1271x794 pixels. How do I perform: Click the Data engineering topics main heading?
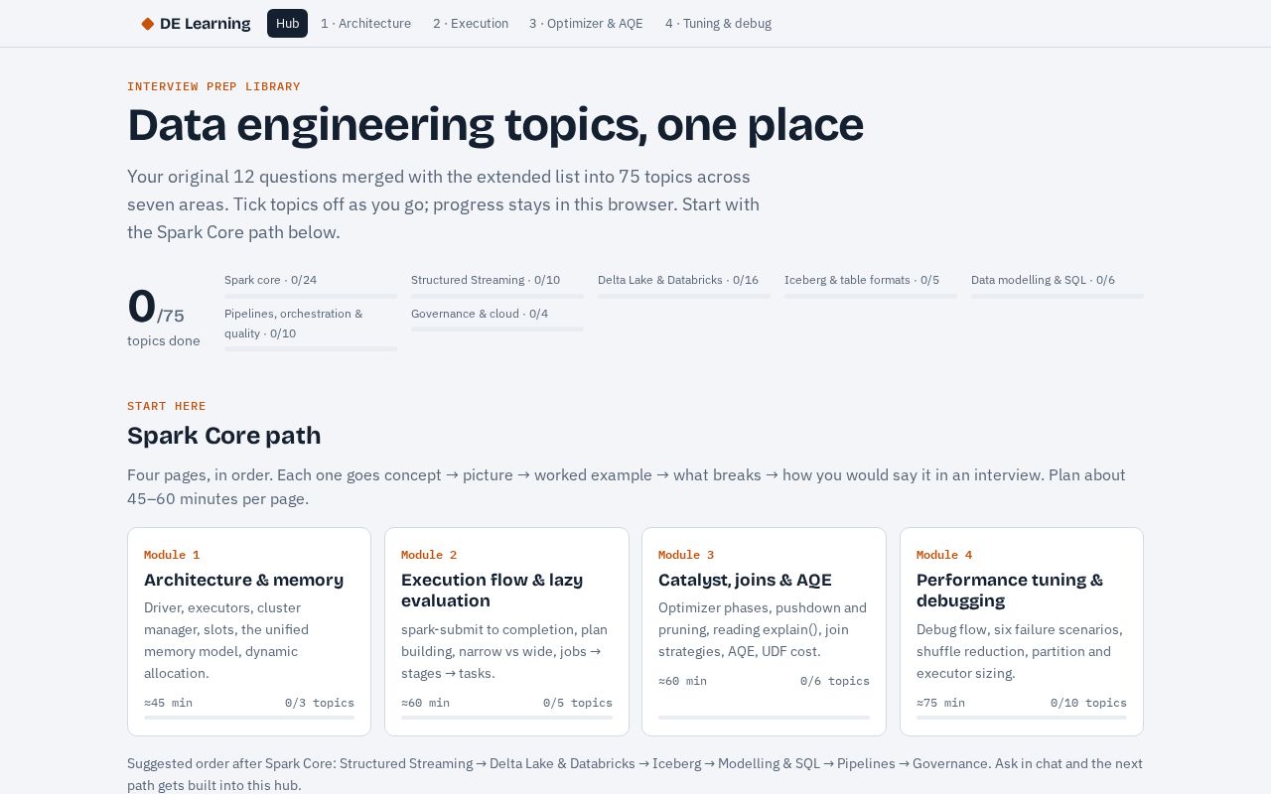pyautogui.click(x=495, y=125)
